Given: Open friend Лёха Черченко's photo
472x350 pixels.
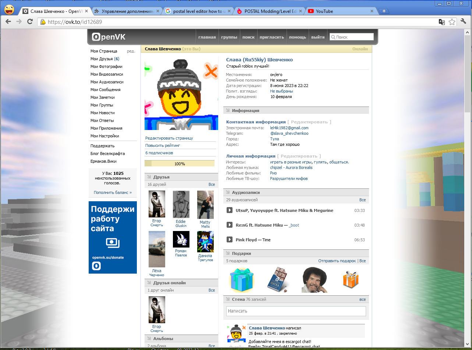Looking at the screenshot, I should (157, 249).
